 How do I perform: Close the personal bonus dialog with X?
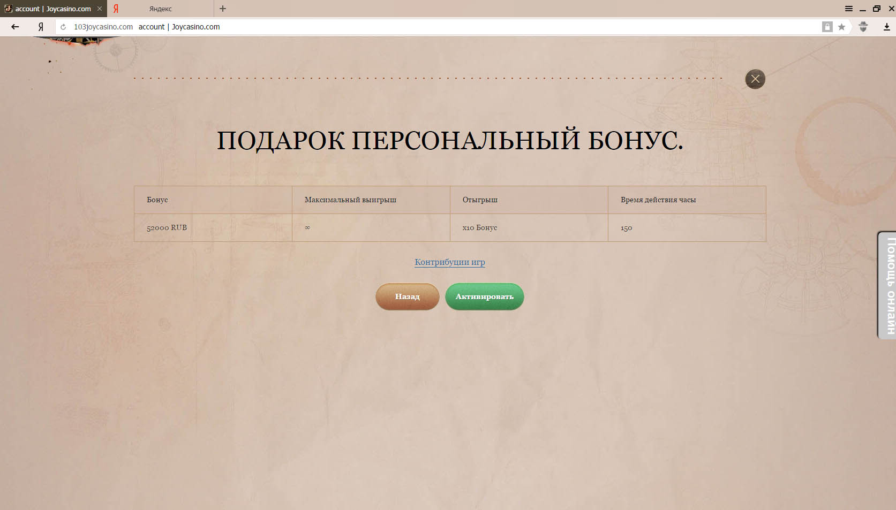755,79
